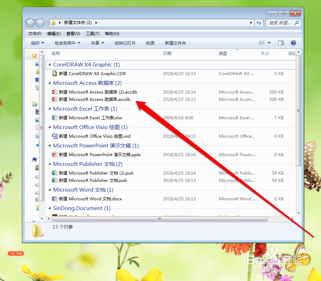Open the recent pages dropdown beside Forward
This screenshot has width=321, height=281.
pyautogui.click(x=47, y=23)
